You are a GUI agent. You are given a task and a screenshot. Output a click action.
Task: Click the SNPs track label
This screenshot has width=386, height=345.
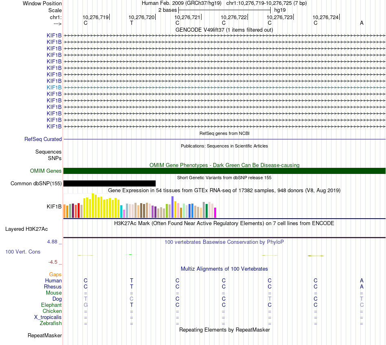point(55,158)
